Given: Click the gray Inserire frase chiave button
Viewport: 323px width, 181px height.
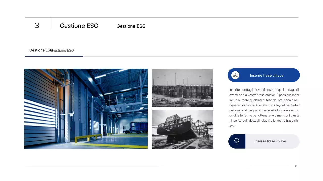Looking at the screenshot, I should pos(270,141).
